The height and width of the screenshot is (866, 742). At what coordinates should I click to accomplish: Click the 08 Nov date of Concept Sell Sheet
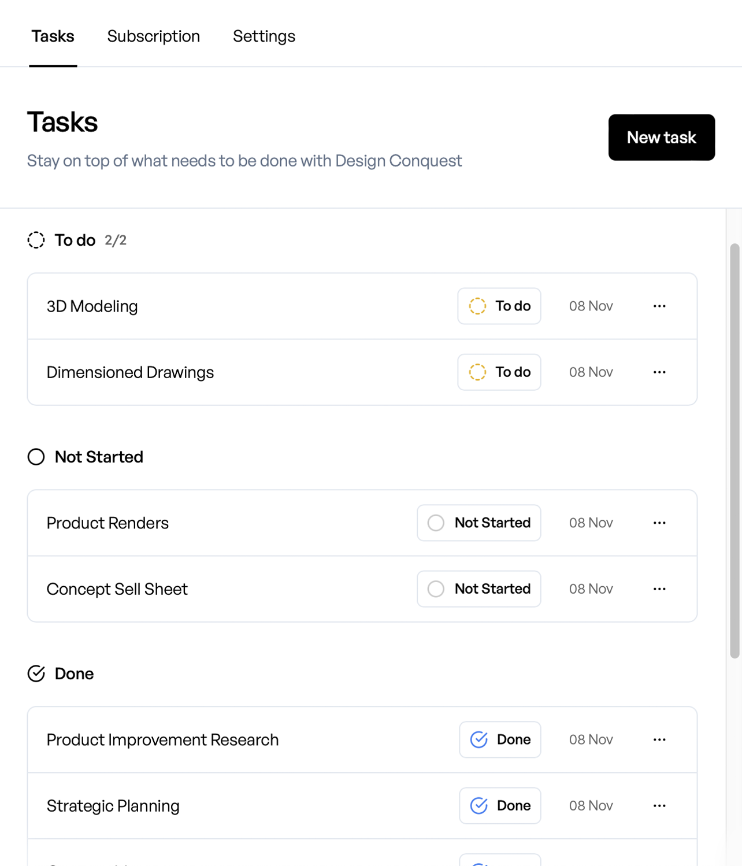click(x=591, y=589)
